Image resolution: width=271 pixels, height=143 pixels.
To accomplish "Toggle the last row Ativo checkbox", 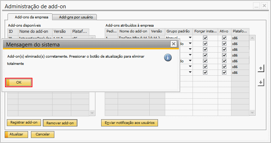I will (224, 72).
